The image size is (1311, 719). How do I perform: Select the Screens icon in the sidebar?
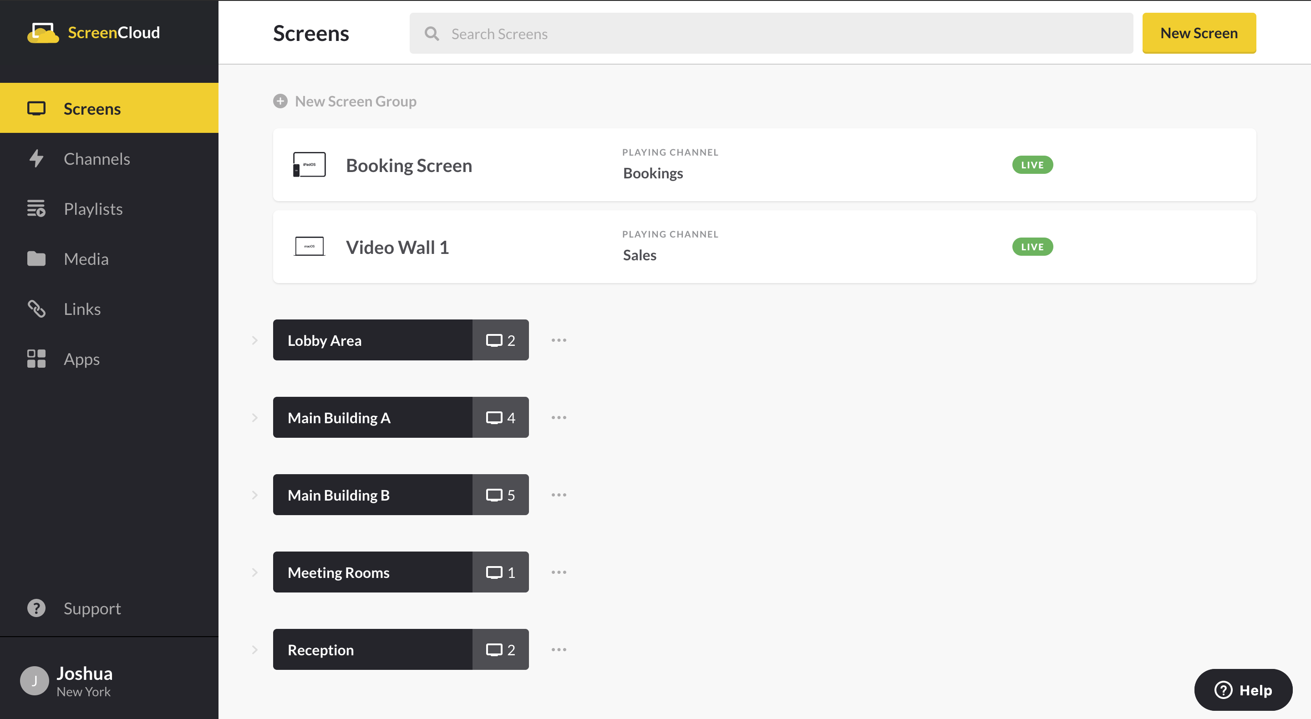(36, 108)
